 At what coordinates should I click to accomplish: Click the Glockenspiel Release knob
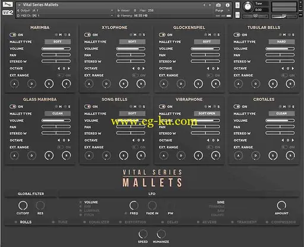point(216,84)
